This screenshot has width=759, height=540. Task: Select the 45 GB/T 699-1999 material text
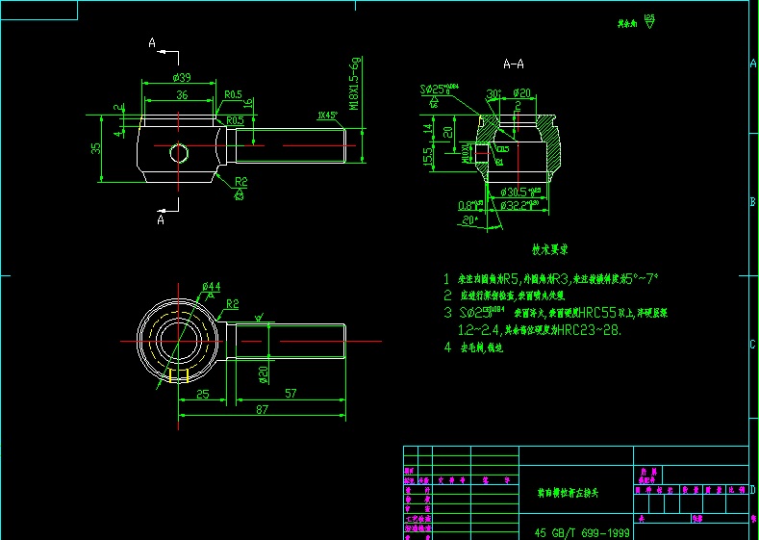582,532
